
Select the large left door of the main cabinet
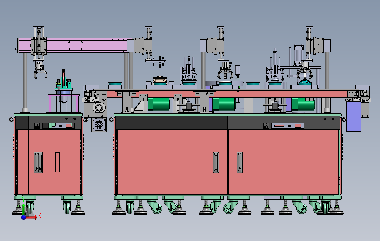point(172,162)
